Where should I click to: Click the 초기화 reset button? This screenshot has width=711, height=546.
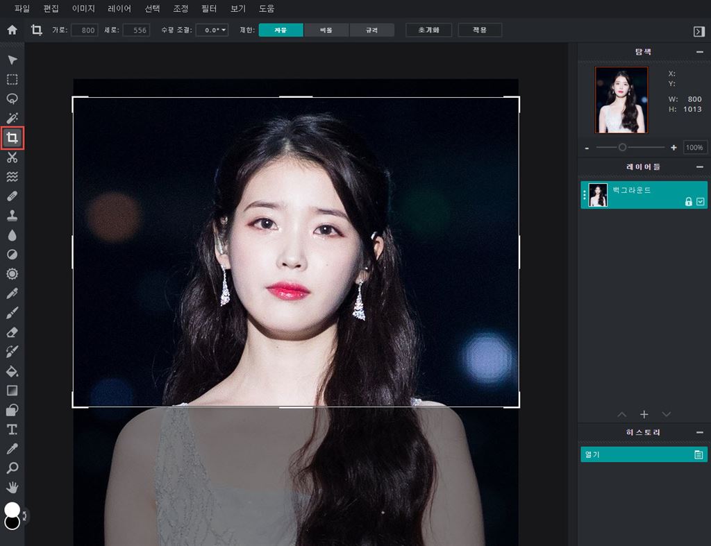(x=428, y=30)
